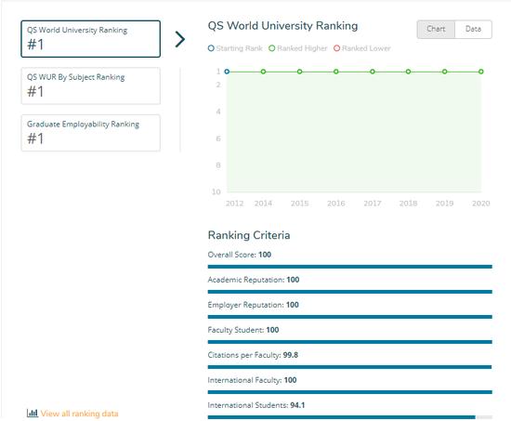Click the 2016 x-axis year label

click(336, 204)
